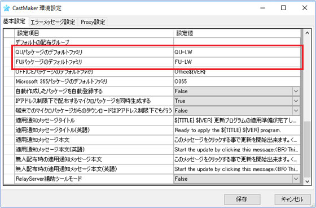Edit the FU-LW value field
This screenshot has width=316, height=208.
(237, 62)
